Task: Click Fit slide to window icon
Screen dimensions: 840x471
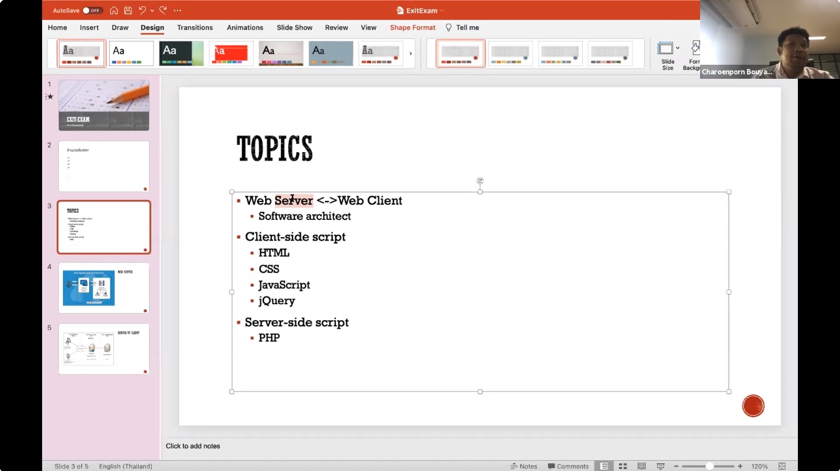Action: [x=782, y=466]
